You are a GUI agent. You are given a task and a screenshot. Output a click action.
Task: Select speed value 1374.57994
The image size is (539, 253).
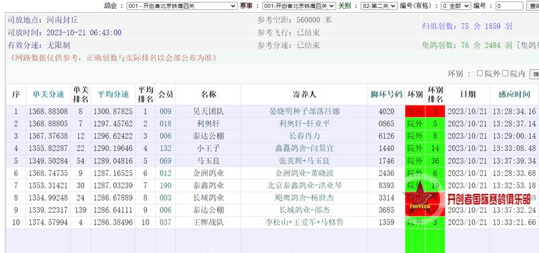click(x=48, y=222)
